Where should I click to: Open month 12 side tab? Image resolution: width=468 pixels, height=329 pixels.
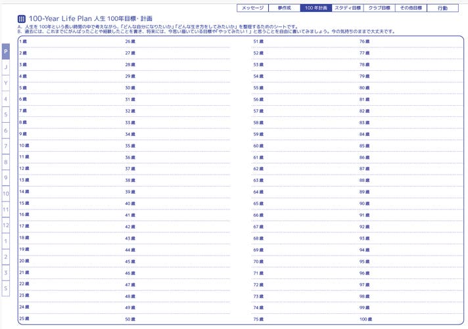(x=5, y=225)
